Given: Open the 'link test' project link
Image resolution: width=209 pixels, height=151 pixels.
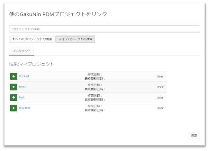Looking at the screenshot, I should (x=25, y=108).
